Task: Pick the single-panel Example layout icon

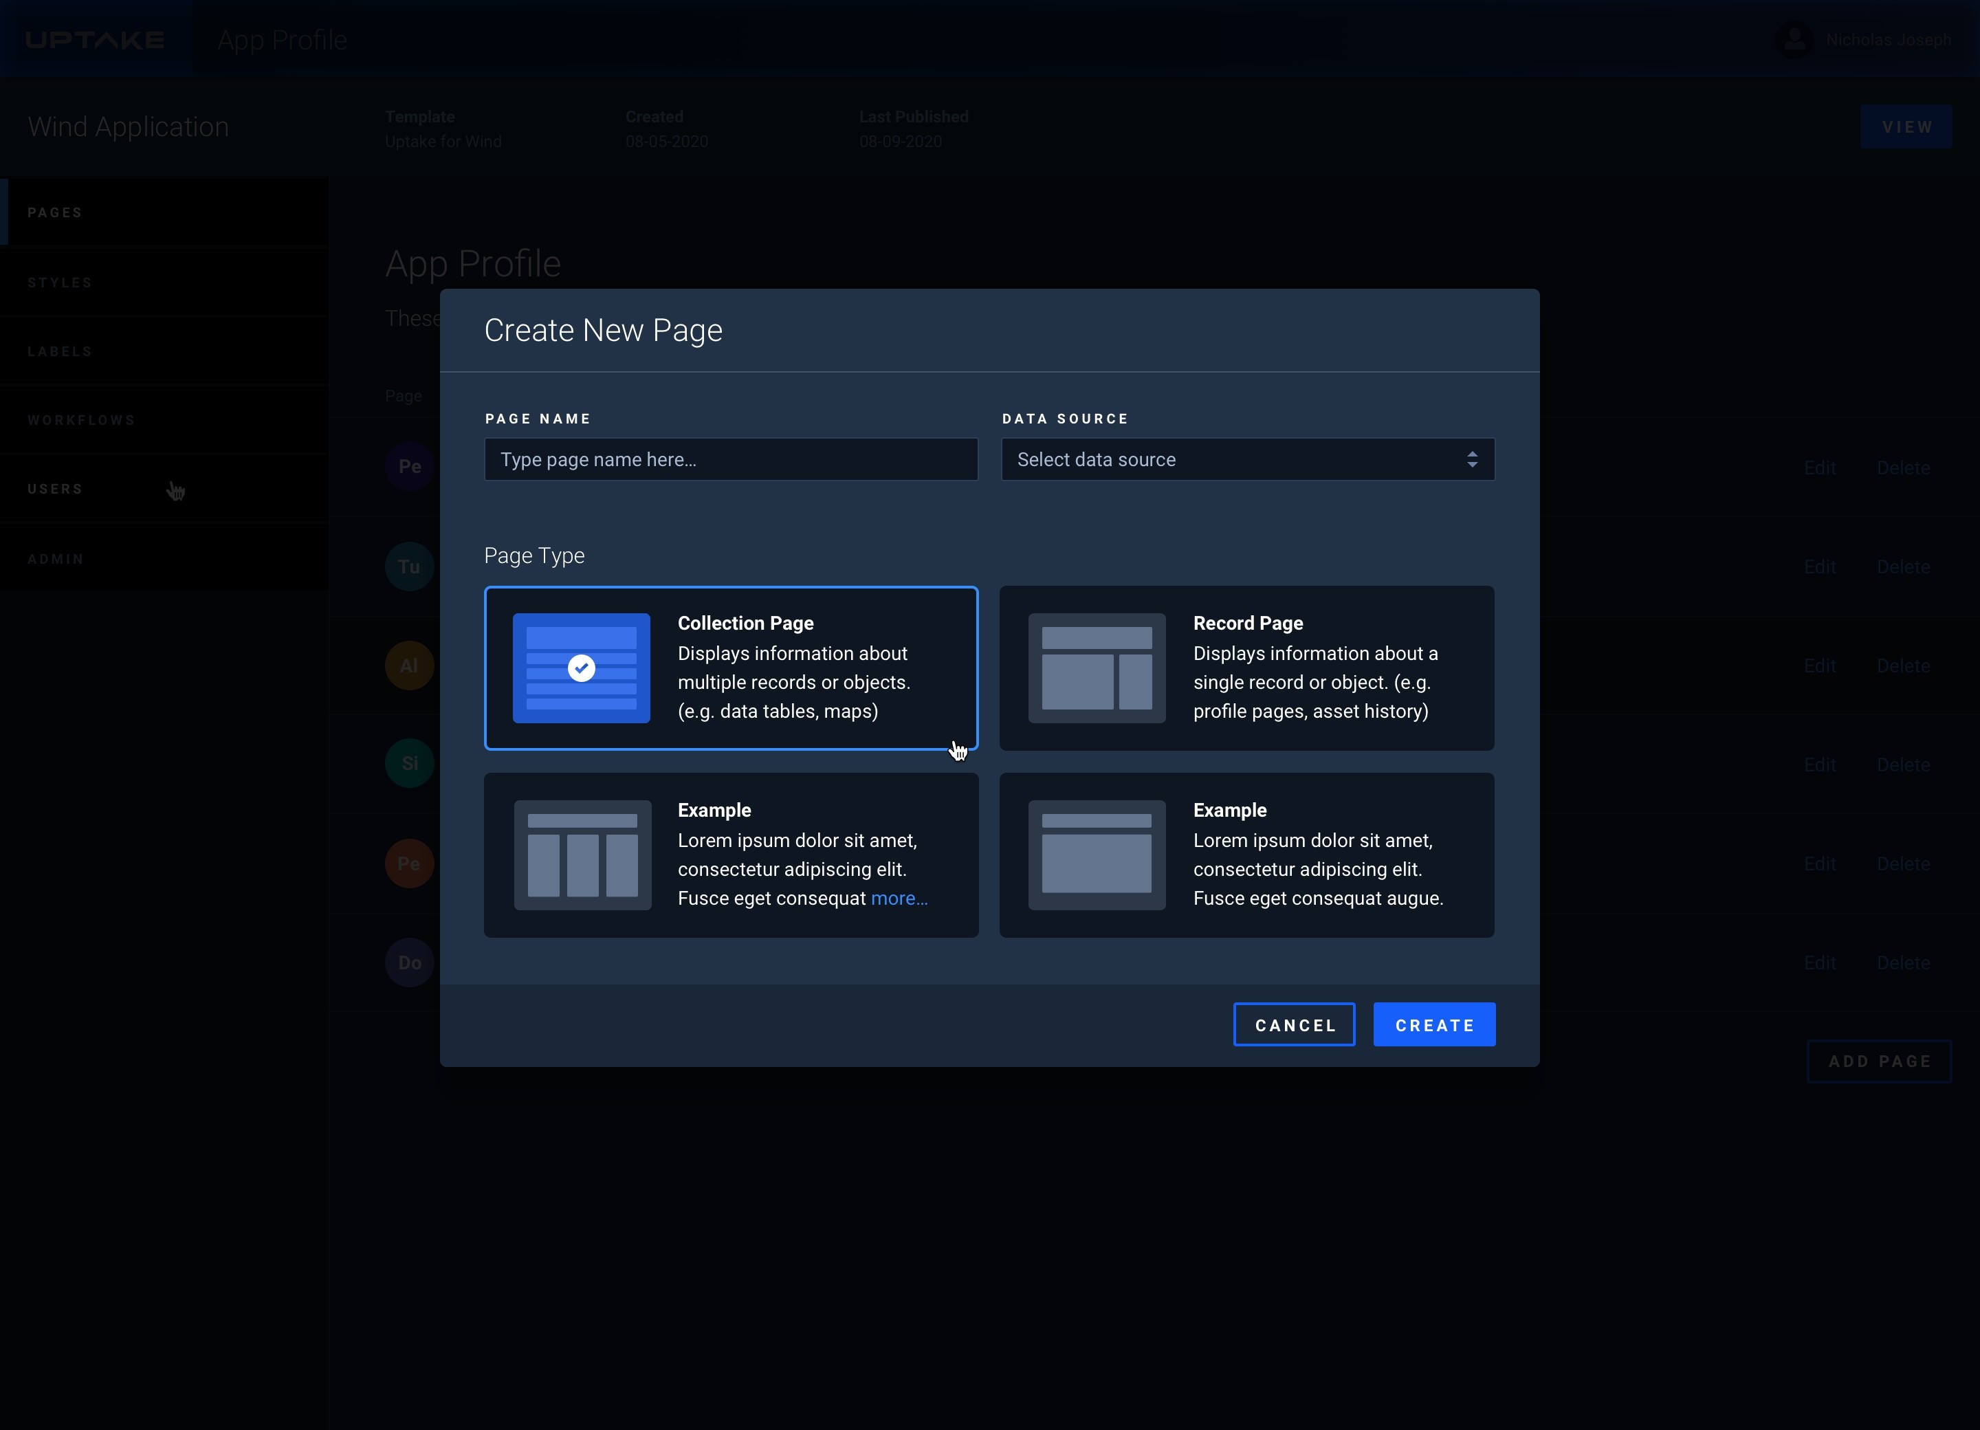Action: pos(1097,855)
